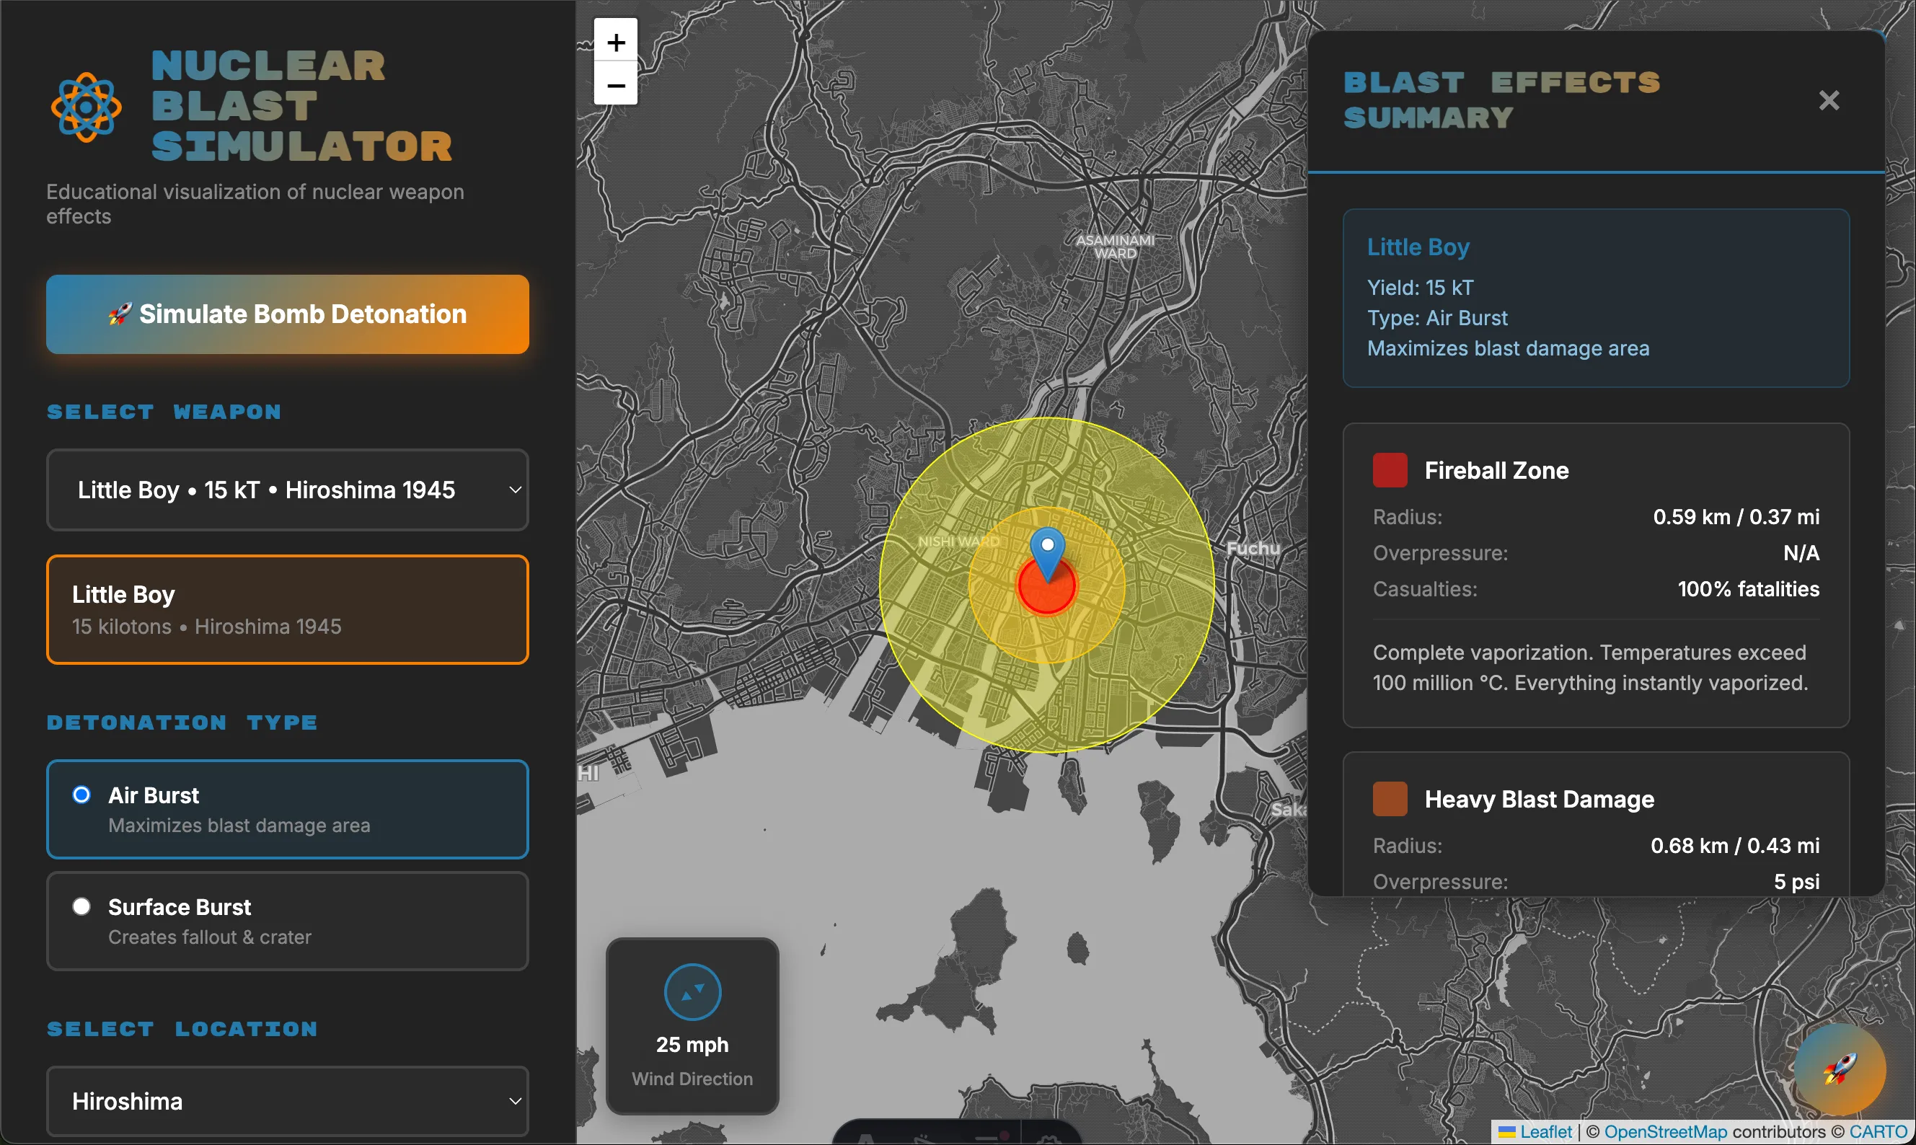Image resolution: width=1916 pixels, height=1145 pixels.
Task: Click the Select Weapon section heading
Action: (164, 412)
